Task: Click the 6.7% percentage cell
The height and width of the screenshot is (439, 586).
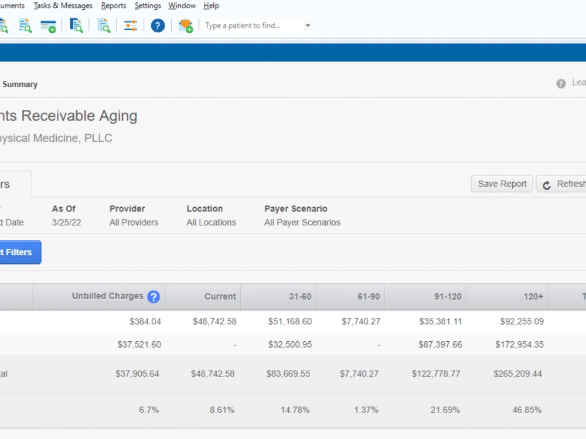Action: point(149,410)
